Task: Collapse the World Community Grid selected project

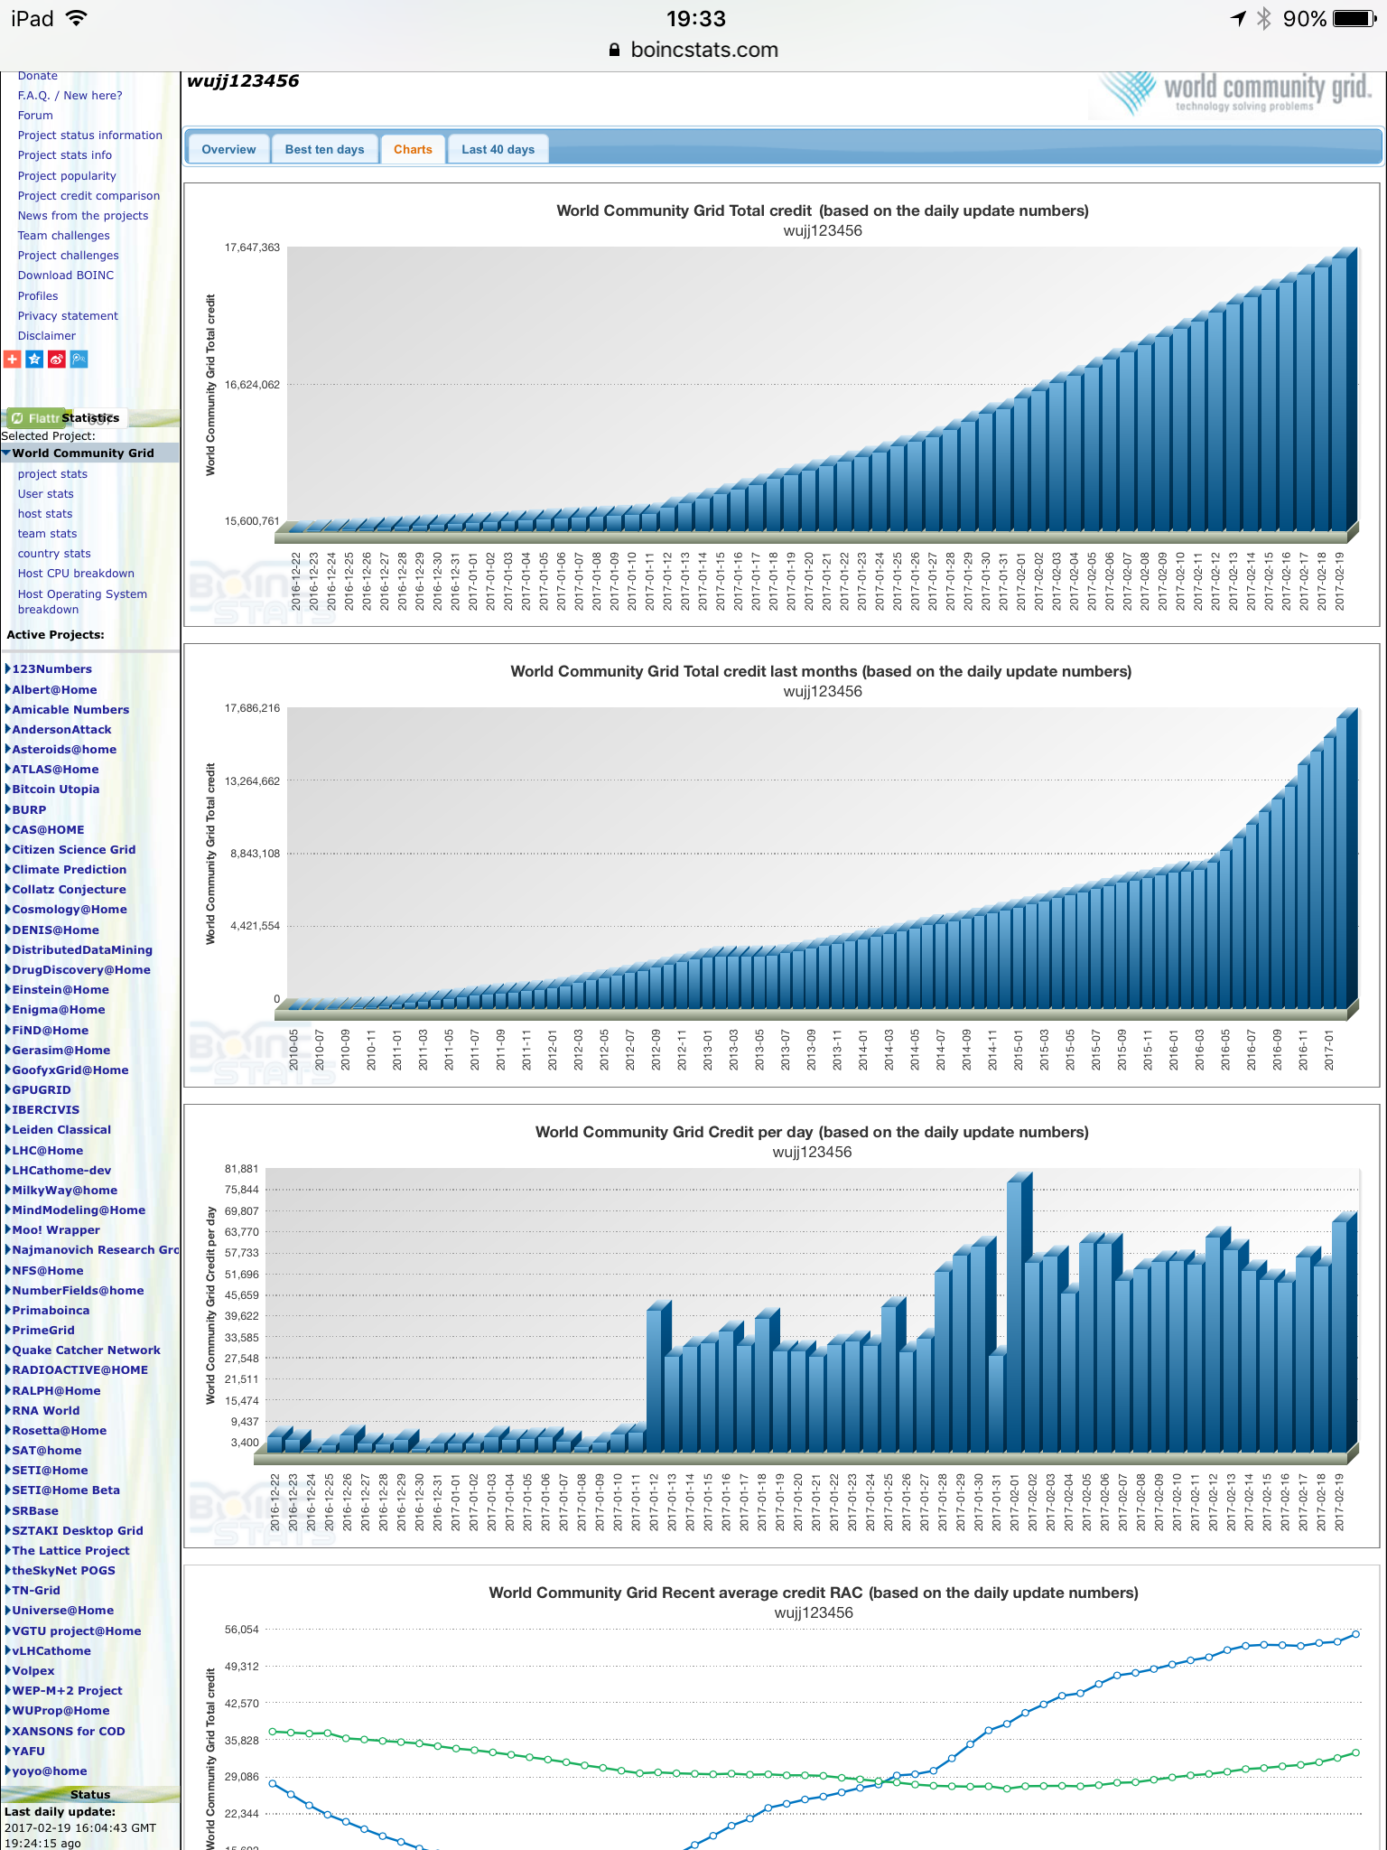Action: coord(6,453)
